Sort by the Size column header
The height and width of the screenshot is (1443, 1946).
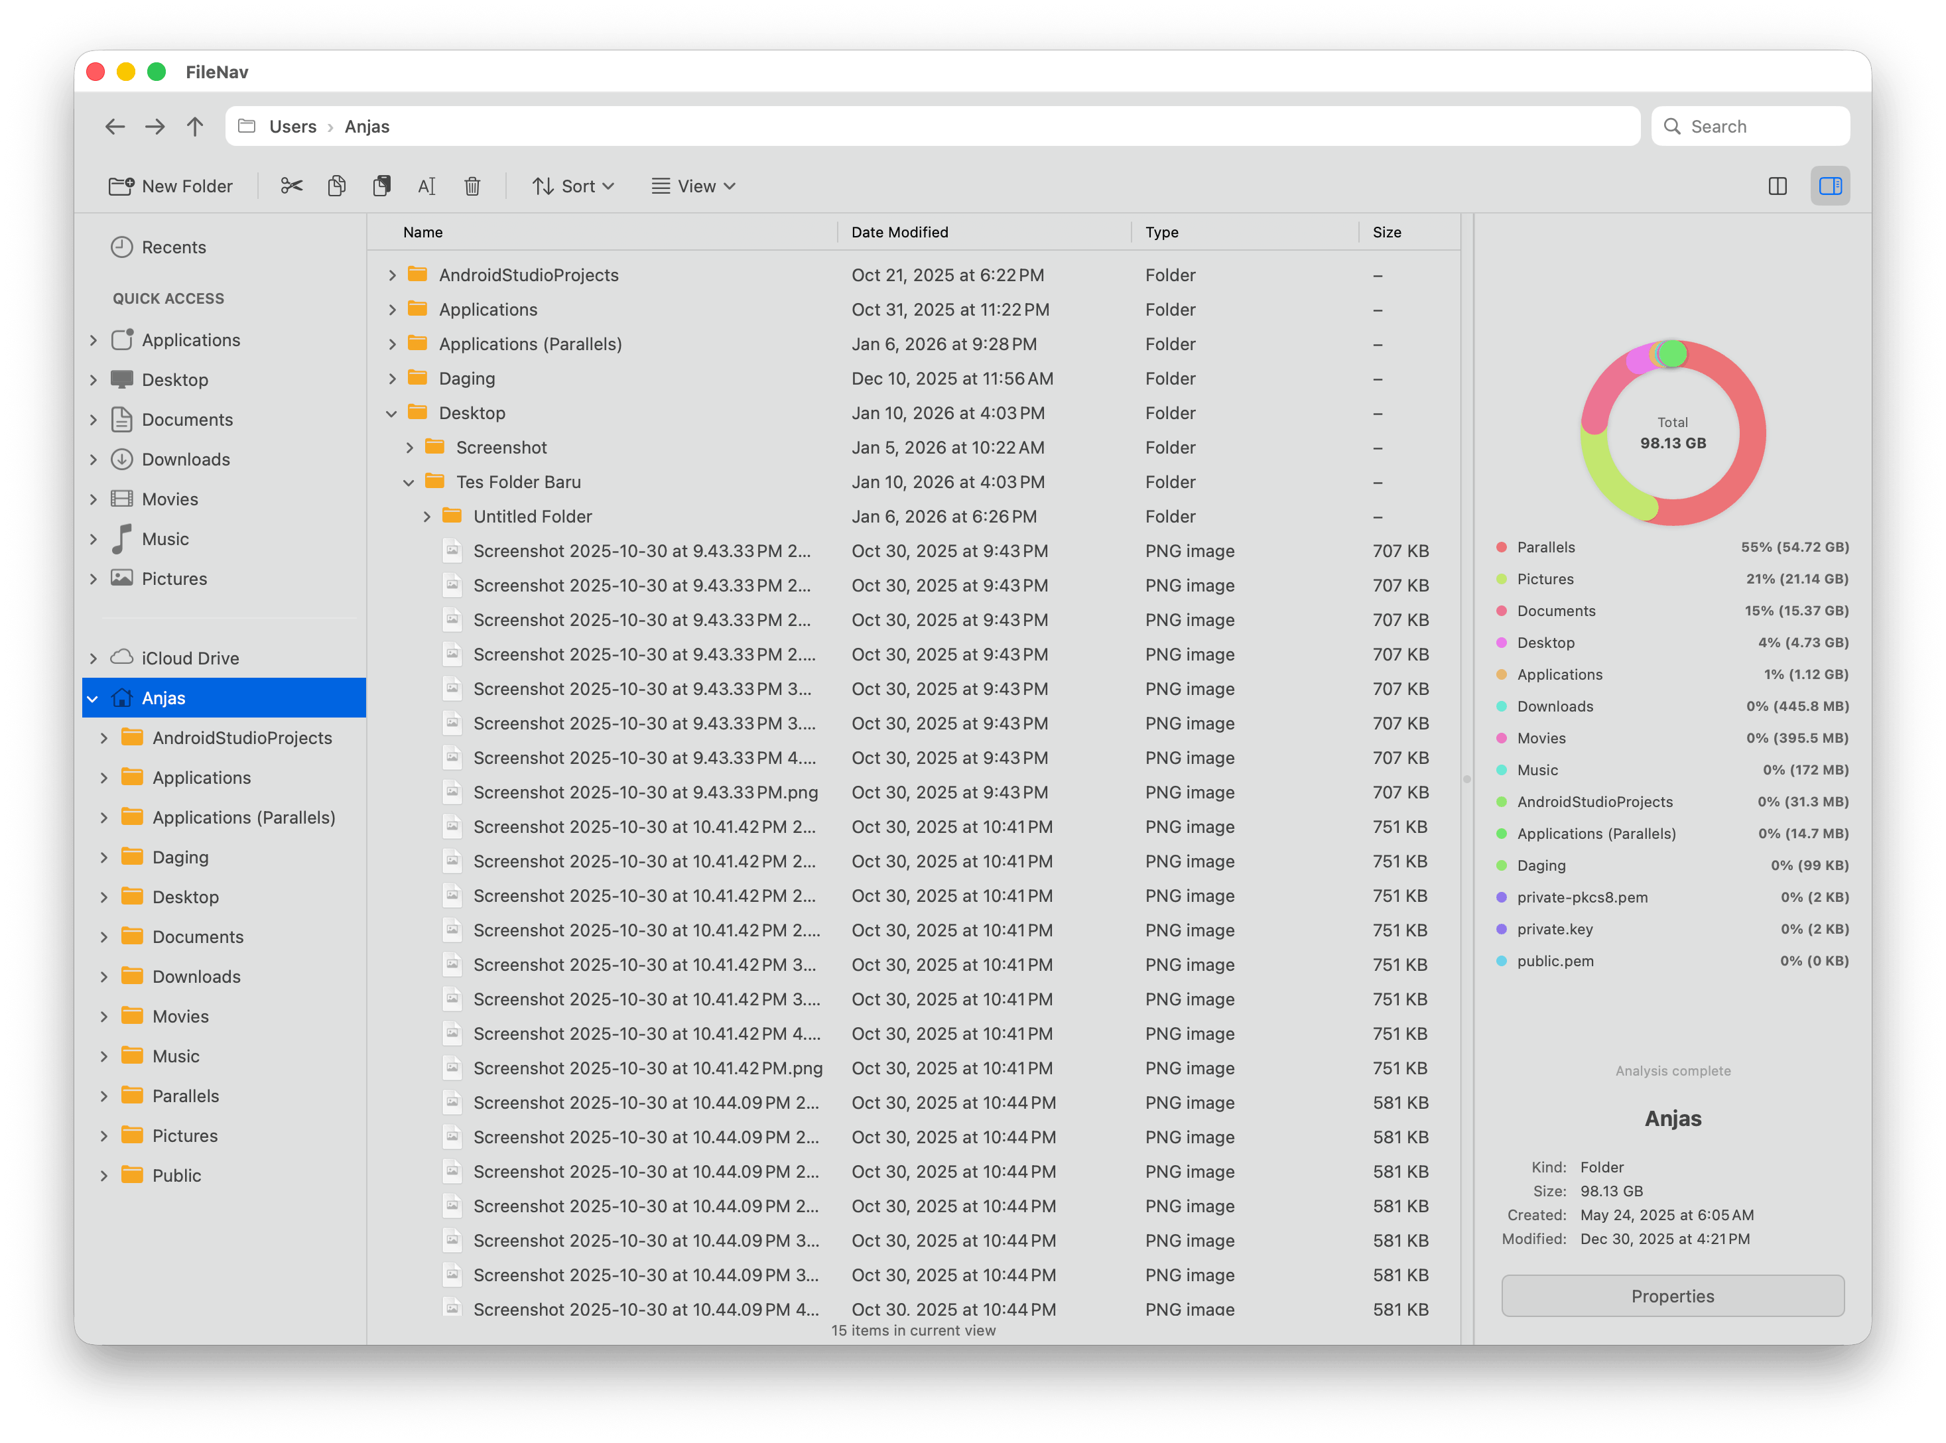click(1387, 232)
